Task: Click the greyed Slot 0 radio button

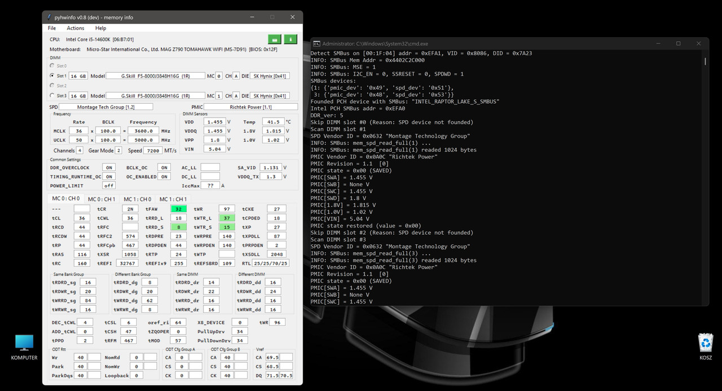Action: point(53,66)
